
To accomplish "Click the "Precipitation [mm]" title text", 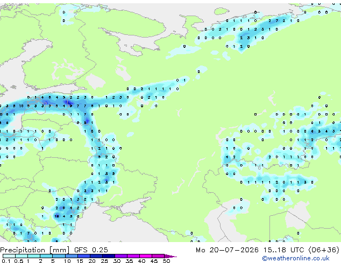I will [35, 250].
